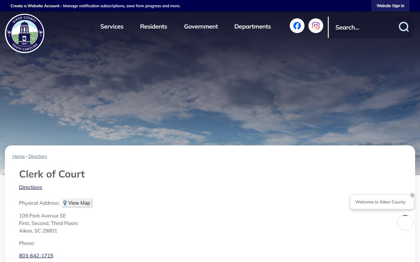Call phone number 803-642-1715 link
Image resolution: width=420 pixels, height=262 pixels.
click(36, 256)
